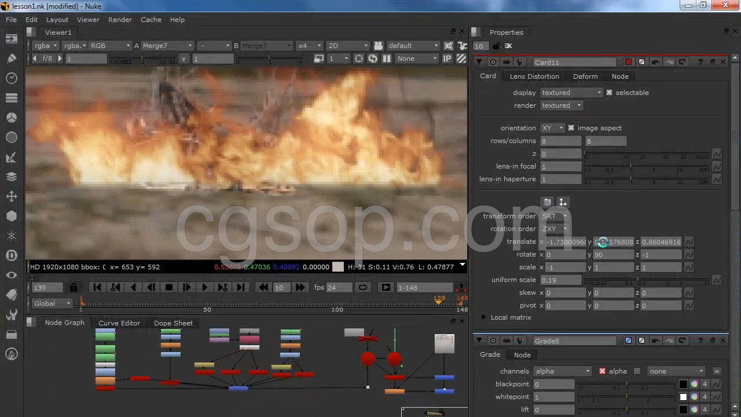
Task: Click the uniform scale field showing 0.19
Action: pyautogui.click(x=560, y=280)
